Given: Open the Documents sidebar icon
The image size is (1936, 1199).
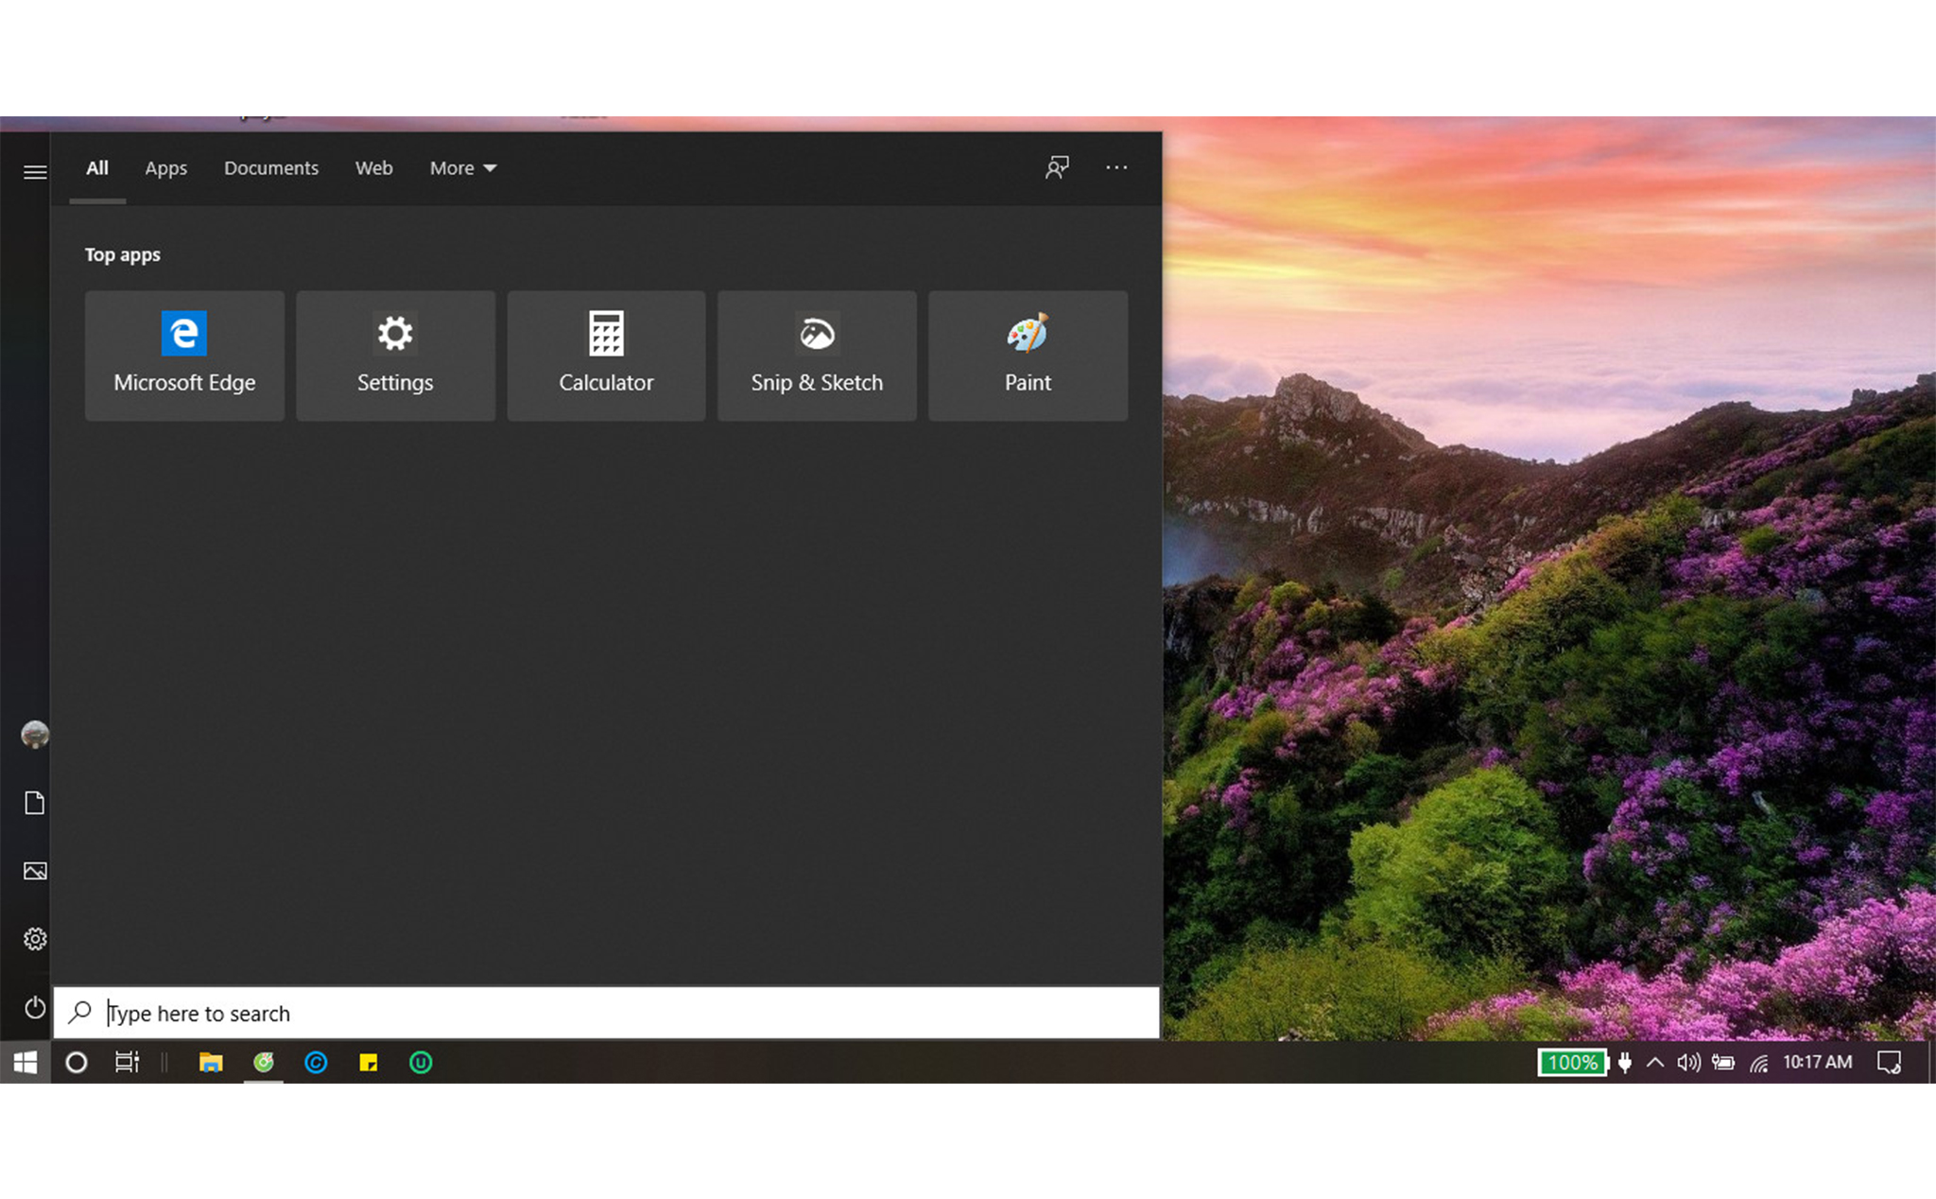Looking at the screenshot, I should coord(35,803).
